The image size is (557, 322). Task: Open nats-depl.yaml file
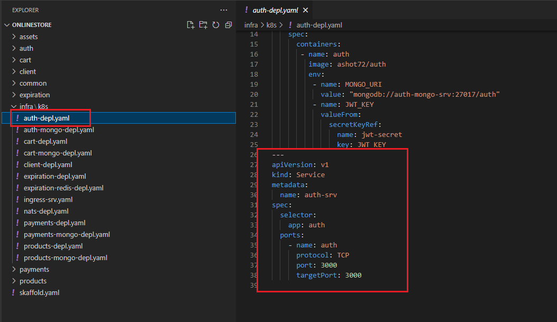46,211
